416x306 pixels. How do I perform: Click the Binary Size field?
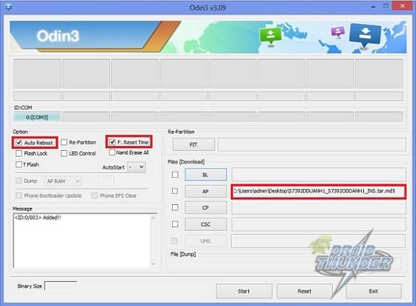coord(60,286)
